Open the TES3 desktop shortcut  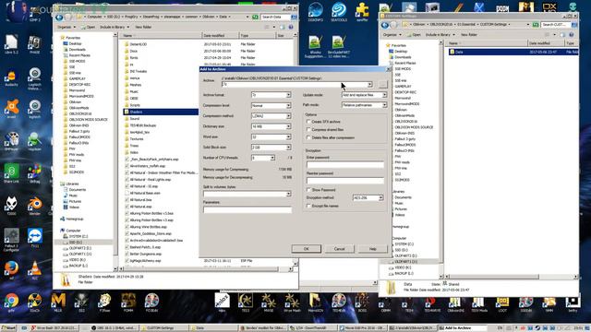[x=246, y=302]
